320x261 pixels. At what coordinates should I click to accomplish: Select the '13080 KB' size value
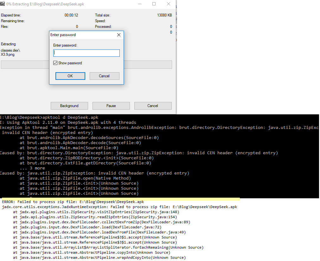(164, 15)
